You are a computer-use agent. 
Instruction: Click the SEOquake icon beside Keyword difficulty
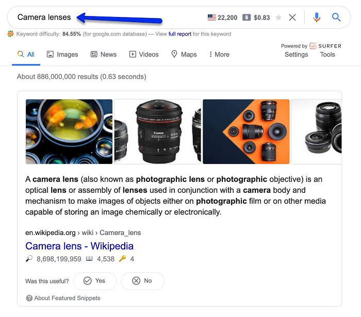pyautogui.click(x=10, y=34)
